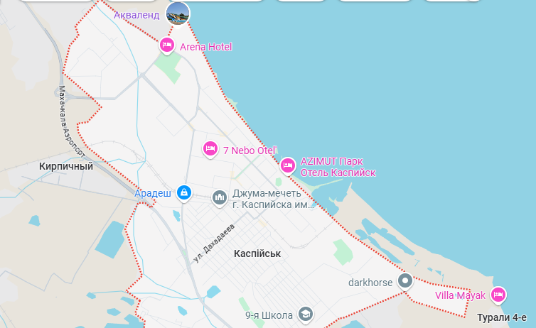Click the ул. Дахадаева street label
Image resolution: width=536 pixels, height=328 pixels.
point(214,244)
